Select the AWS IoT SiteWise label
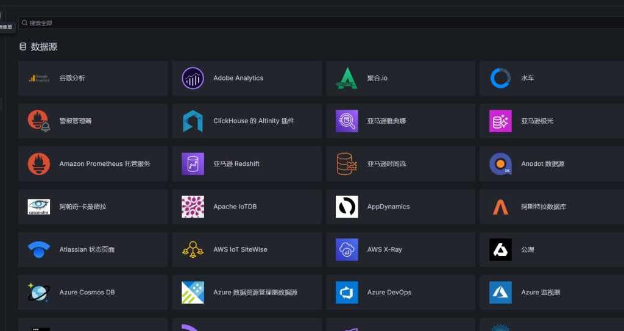 (240, 250)
